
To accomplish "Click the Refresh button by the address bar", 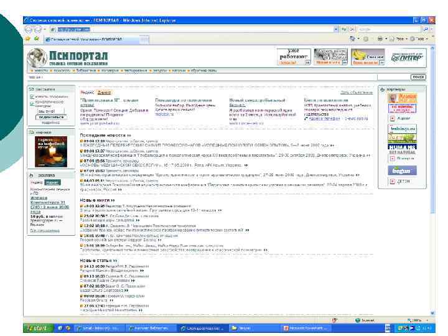I will [x=344, y=29].
